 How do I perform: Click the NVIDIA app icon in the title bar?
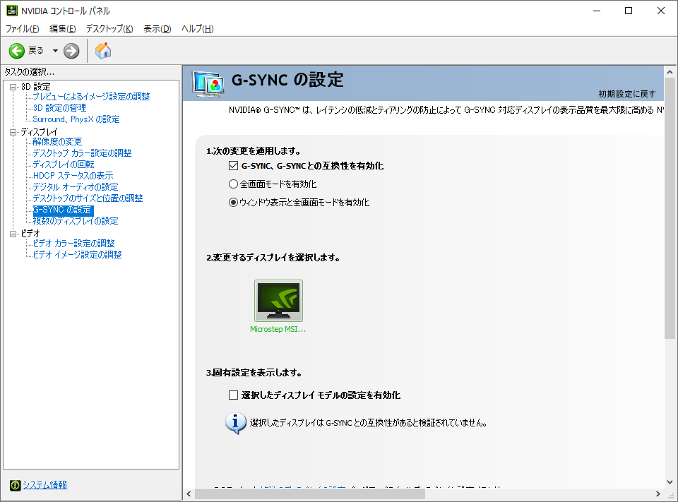tap(12, 11)
